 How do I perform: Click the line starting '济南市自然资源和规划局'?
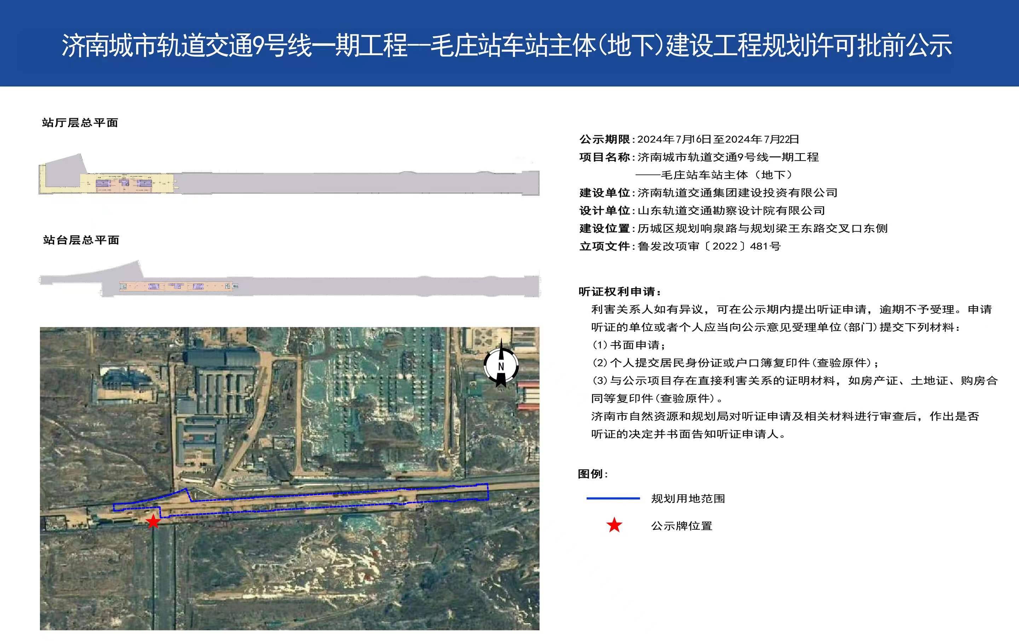click(x=785, y=416)
